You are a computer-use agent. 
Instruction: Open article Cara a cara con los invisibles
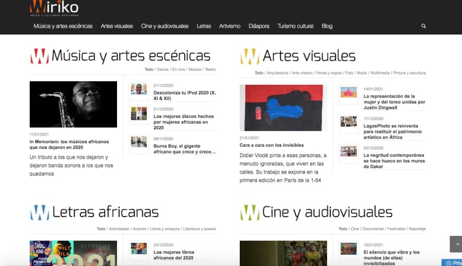coord(272,145)
